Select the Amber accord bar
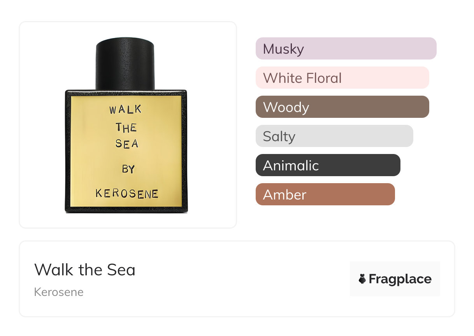This screenshot has width=474, height=336. tap(325, 194)
